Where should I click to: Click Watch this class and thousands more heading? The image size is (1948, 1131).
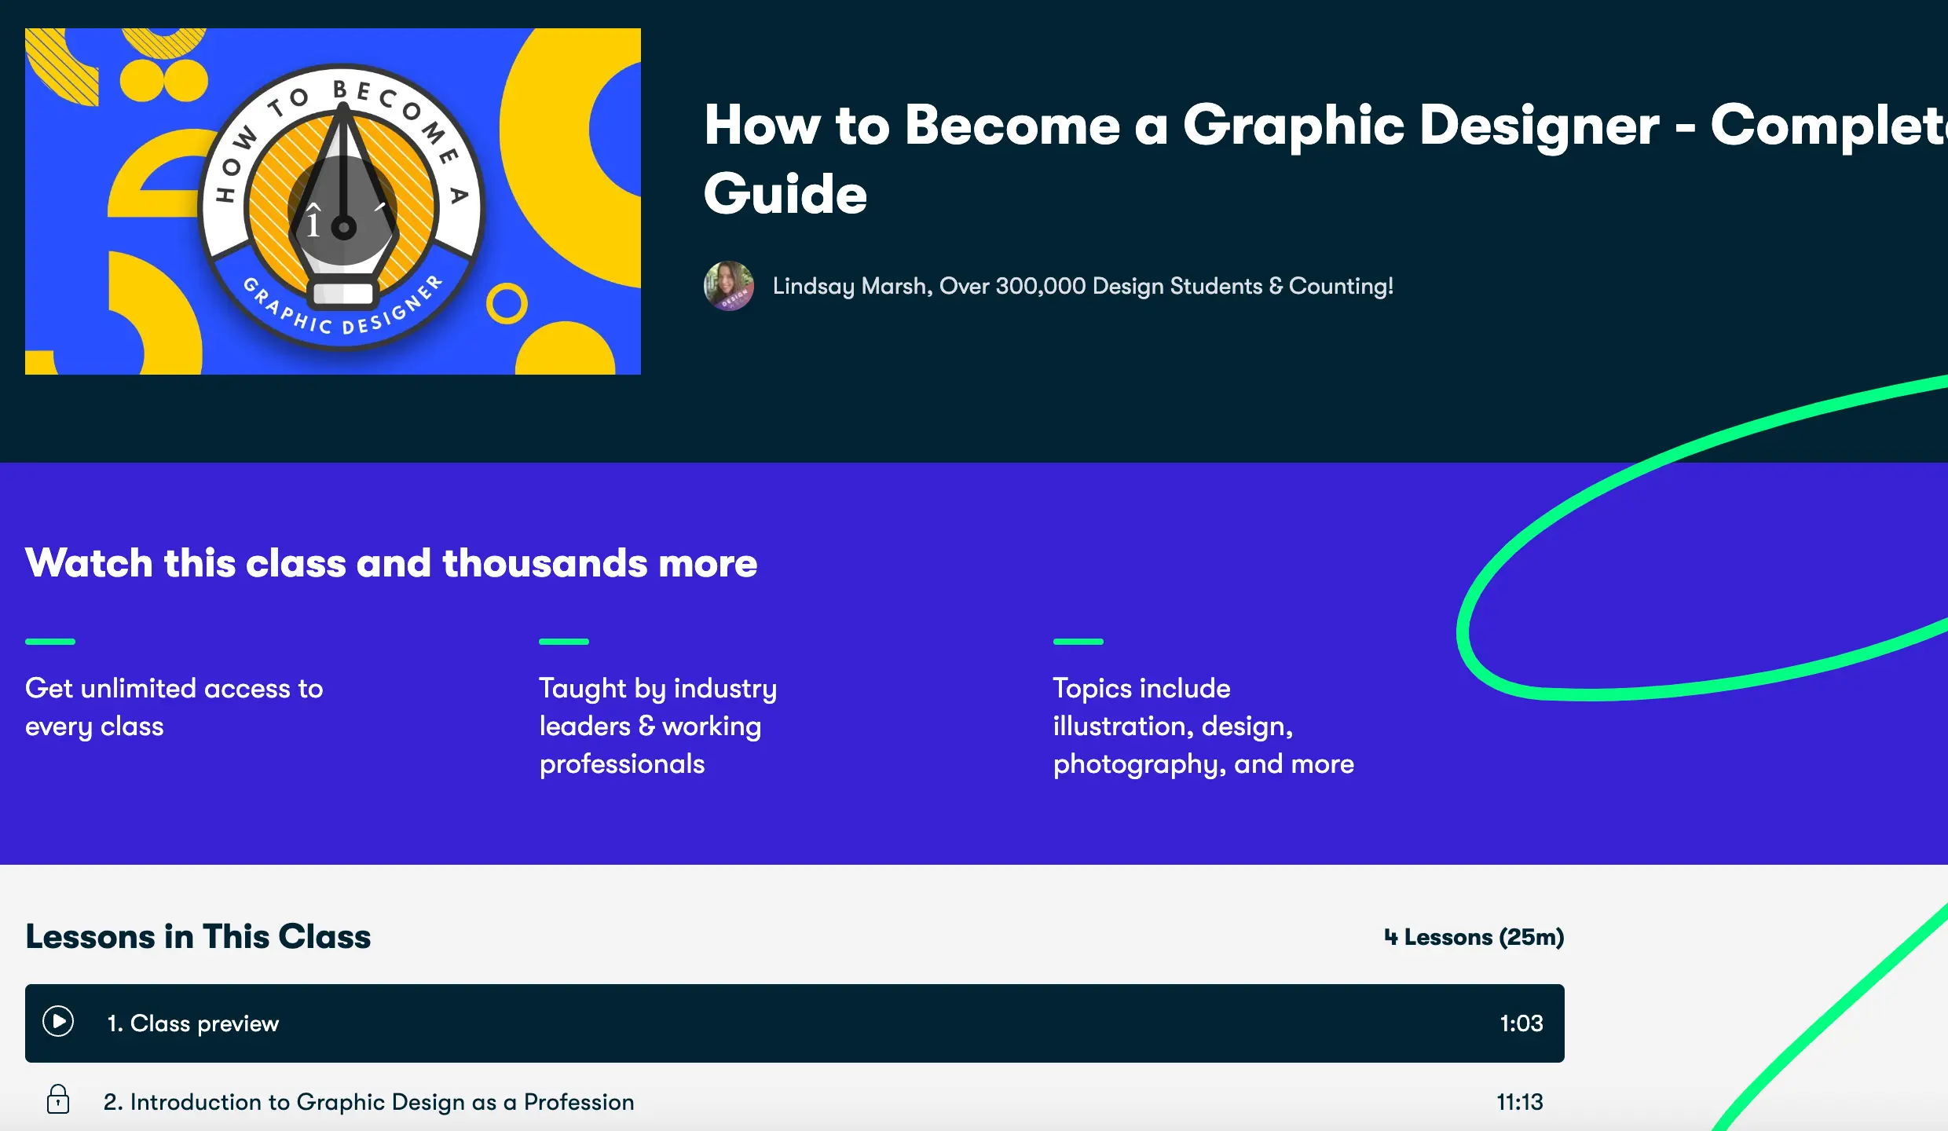(x=391, y=563)
